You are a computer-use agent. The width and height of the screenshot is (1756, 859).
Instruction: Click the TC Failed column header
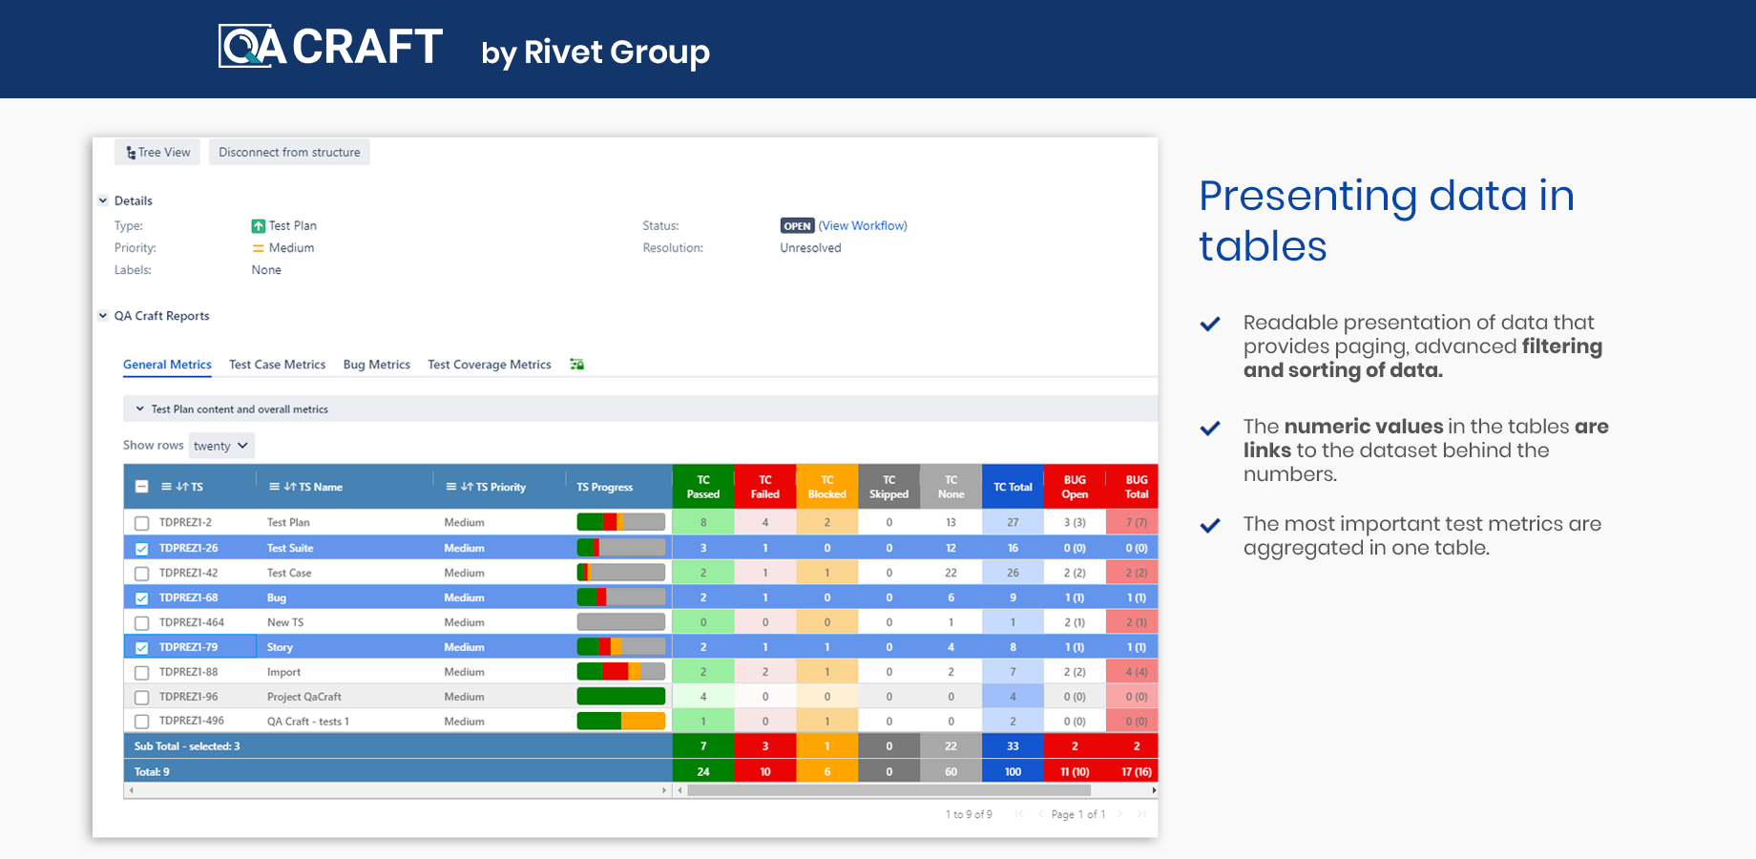click(x=765, y=487)
